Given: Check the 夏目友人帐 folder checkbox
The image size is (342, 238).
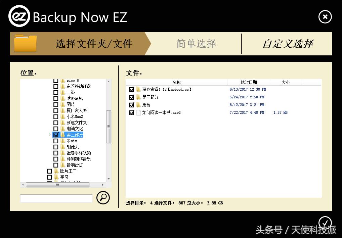Looking at the screenshot, I should pos(56,111).
